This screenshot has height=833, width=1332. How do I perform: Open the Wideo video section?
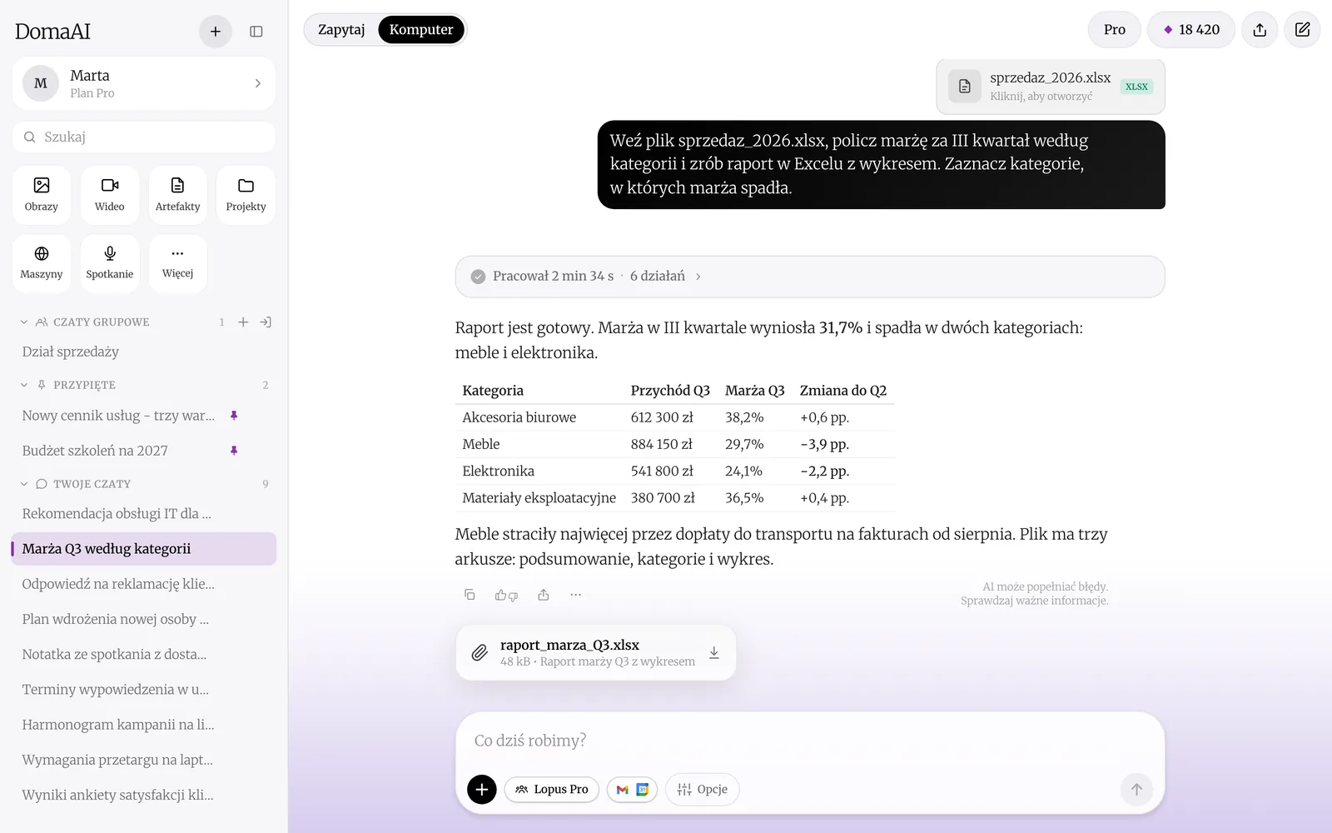(110, 195)
